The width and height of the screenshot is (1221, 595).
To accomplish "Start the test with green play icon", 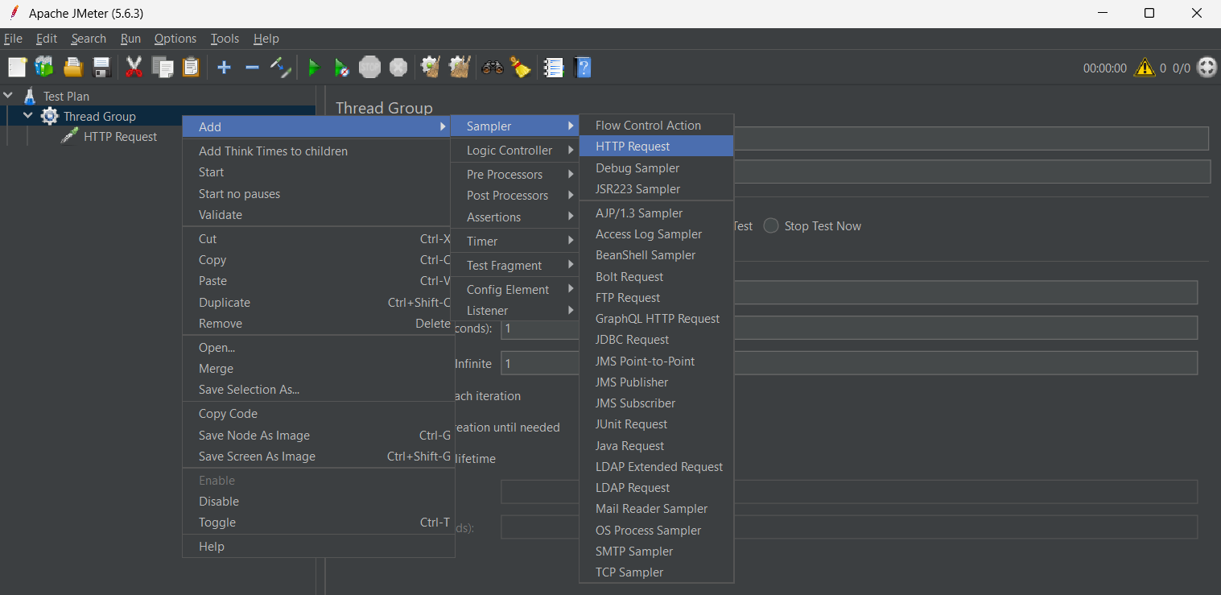I will click(x=314, y=68).
